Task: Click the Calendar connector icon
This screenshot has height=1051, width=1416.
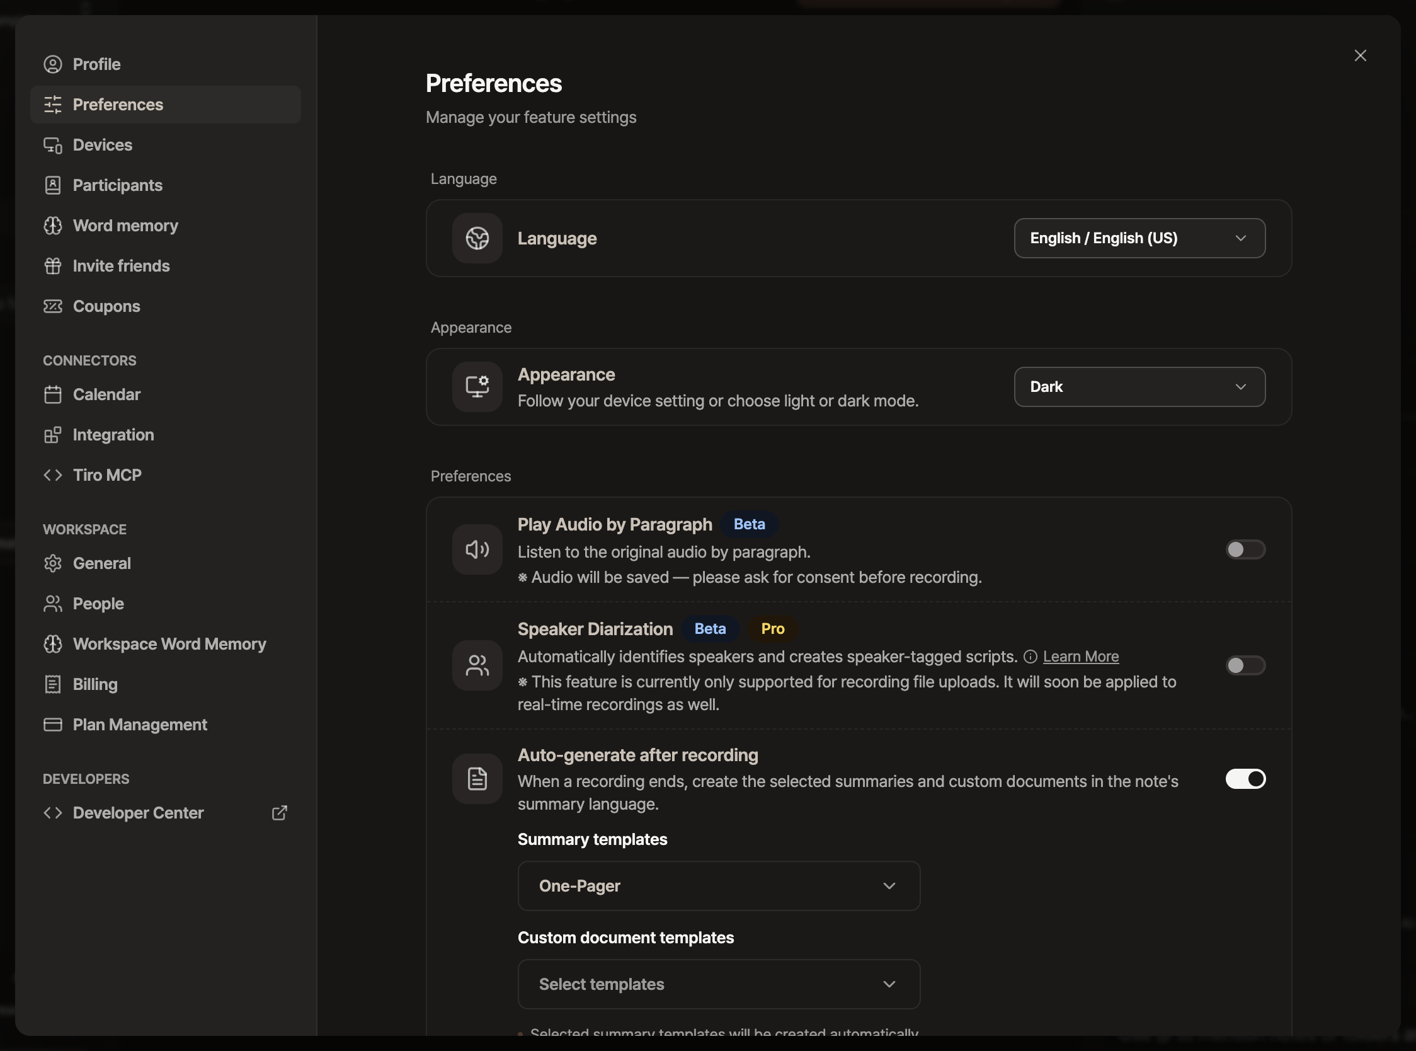Action: click(x=53, y=394)
